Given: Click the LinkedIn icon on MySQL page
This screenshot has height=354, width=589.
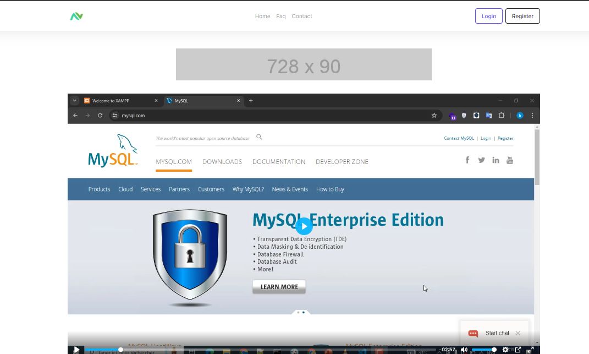Looking at the screenshot, I should (x=496, y=160).
